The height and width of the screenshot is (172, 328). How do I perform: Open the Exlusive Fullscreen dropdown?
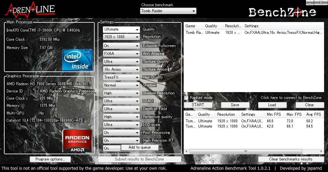[121, 46]
